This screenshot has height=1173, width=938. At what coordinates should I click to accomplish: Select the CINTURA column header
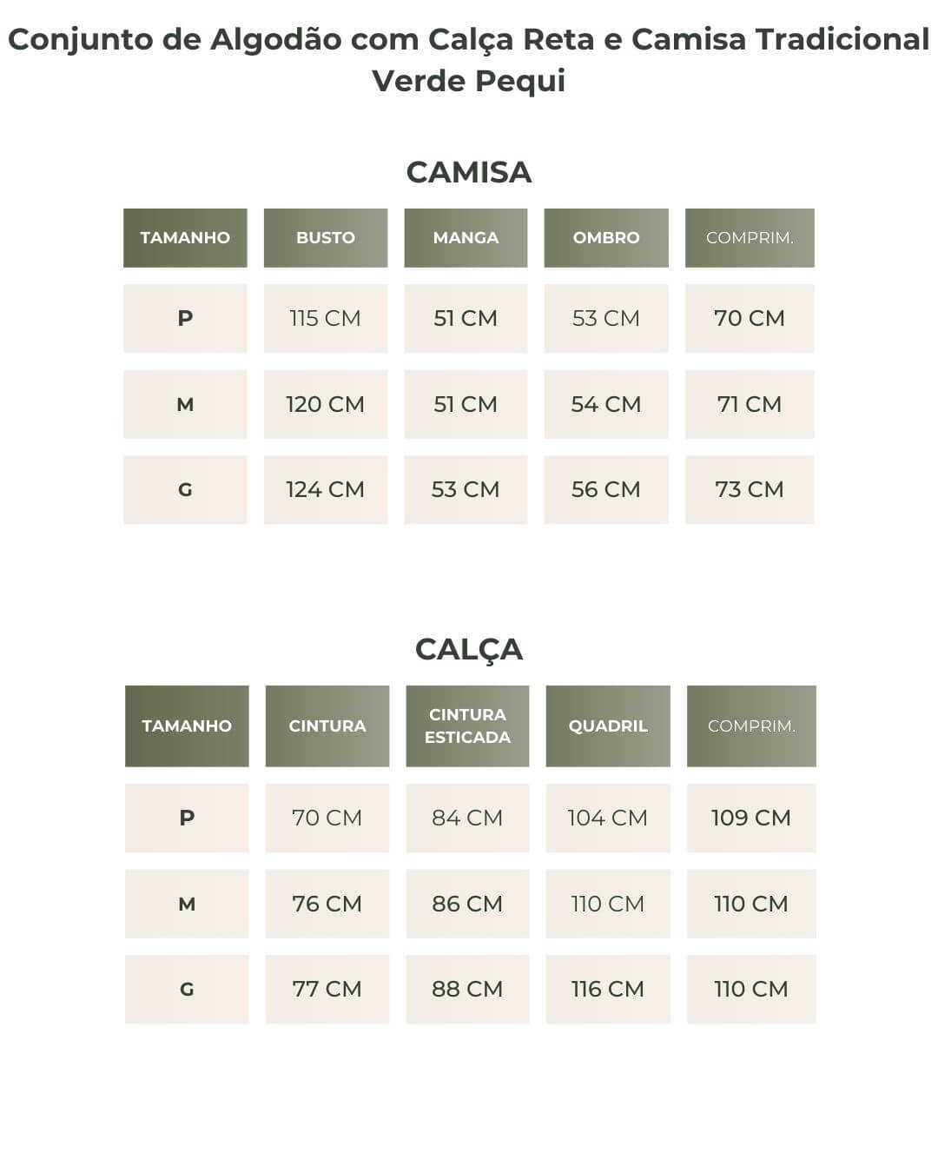(x=327, y=726)
